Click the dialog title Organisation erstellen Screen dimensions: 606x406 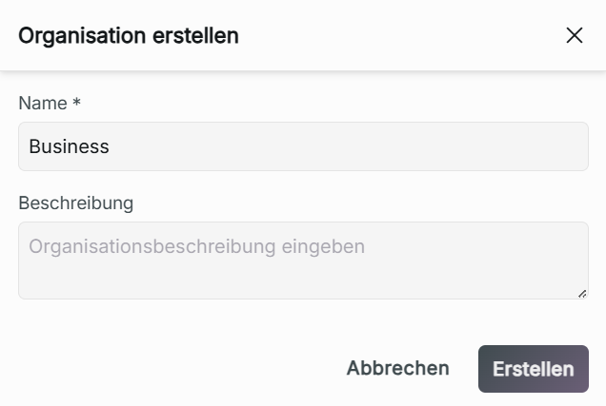[x=129, y=36]
